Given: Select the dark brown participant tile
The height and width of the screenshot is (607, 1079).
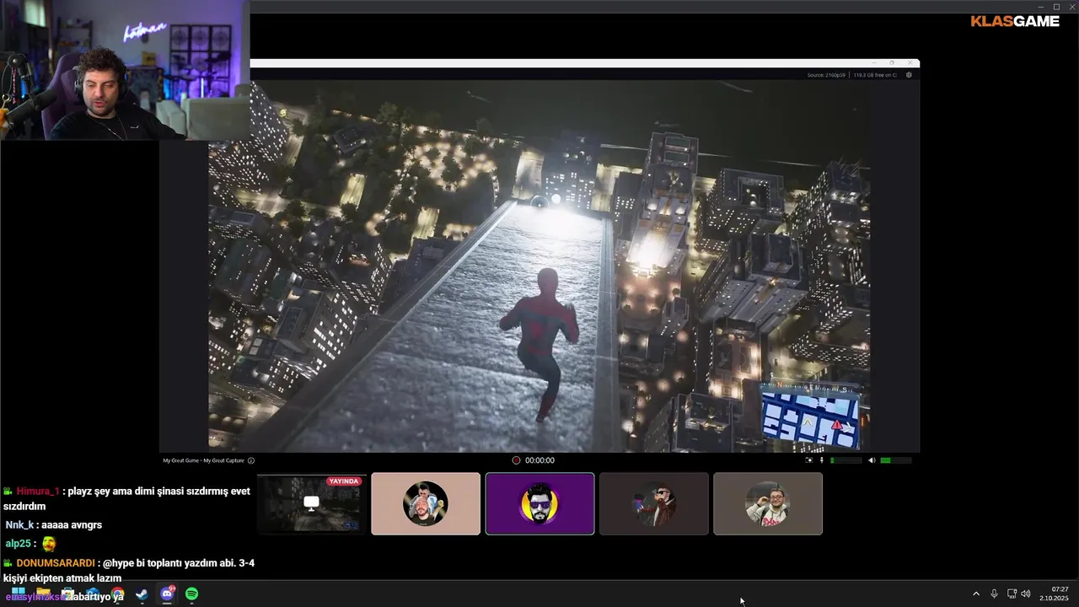Looking at the screenshot, I should coord(654,503).
